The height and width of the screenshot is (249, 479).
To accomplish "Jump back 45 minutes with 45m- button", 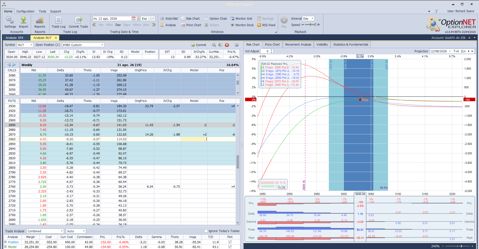I will (x=109, y=25).
